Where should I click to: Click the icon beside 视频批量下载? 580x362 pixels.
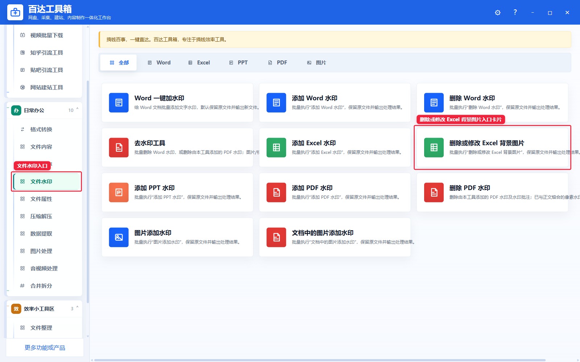(x=22, y=35)
